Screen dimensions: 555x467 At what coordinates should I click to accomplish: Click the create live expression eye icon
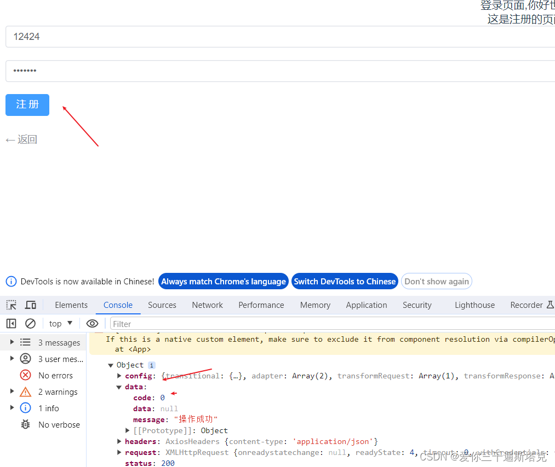[x=92, y=323]
